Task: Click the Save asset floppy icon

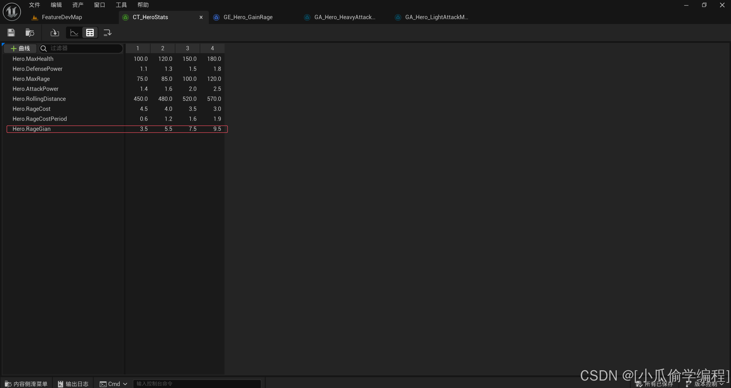Action: [x=11, y=33]
